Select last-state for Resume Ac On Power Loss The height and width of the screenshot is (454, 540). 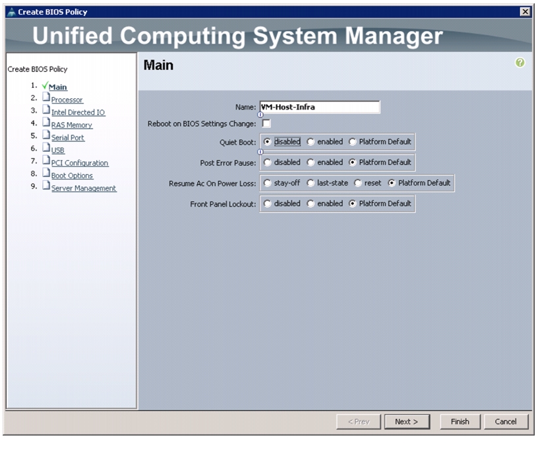click(x=311, y=183)
